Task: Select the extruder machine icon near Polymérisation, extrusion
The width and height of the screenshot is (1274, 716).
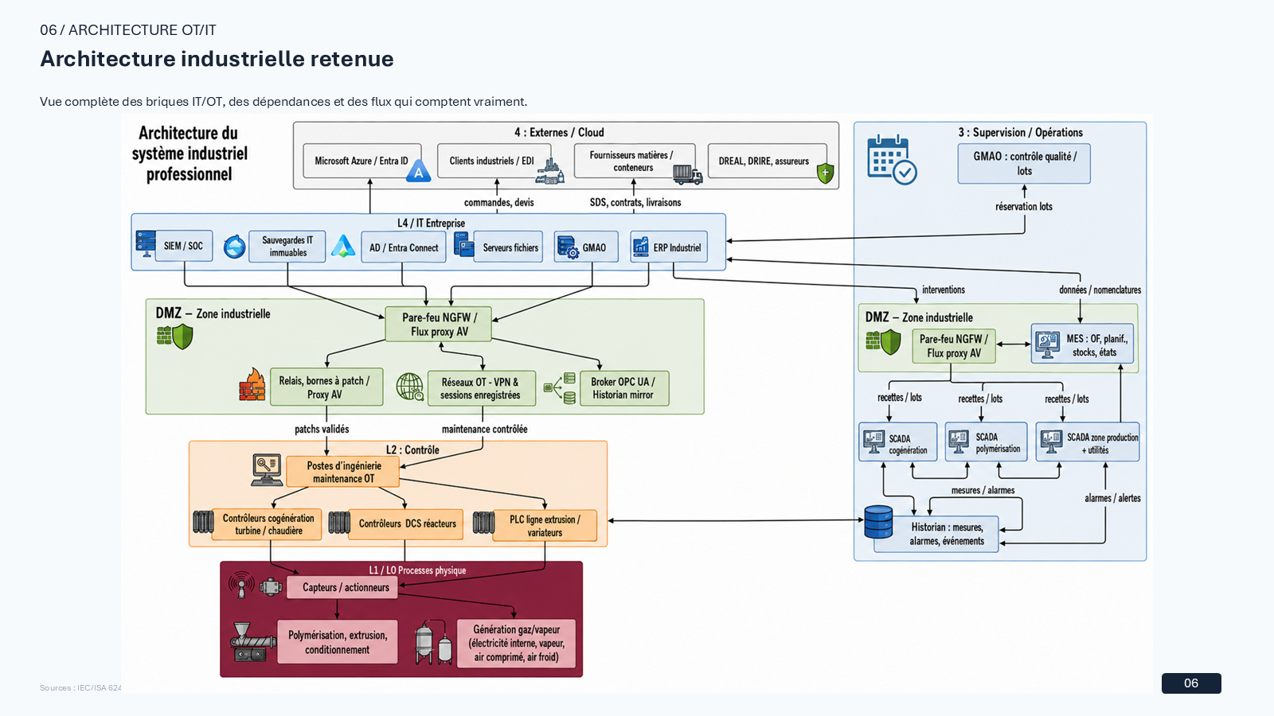Action: [253, 642]
